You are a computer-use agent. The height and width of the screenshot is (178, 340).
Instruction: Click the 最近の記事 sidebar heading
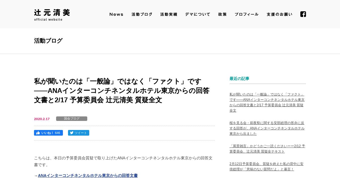pyautogui.click(x=239, y=79)
